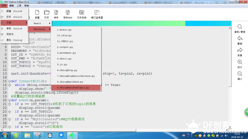The width and height of the screenshot is (248, 139).
Task: Collapse the def event code fold marker
Action: (10, 100)
